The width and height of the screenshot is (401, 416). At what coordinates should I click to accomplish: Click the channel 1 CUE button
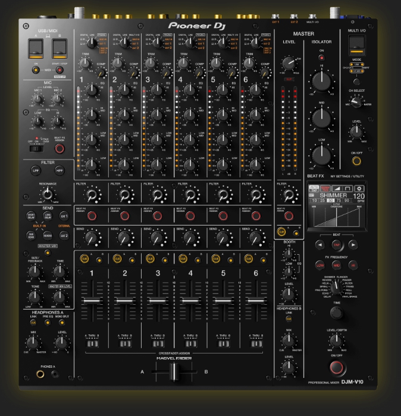tap(84, 259)
